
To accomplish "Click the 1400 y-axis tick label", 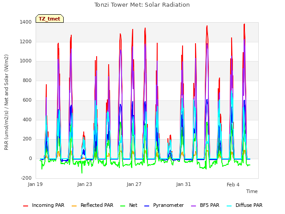I will (x=26, y=22).
